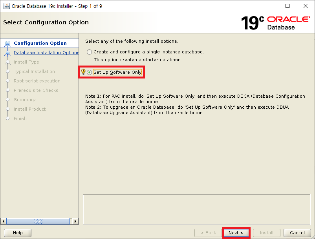Click the sidebar scroll left arrow
The width and height of the screenshot is (315, 239).
pos(4,221)
